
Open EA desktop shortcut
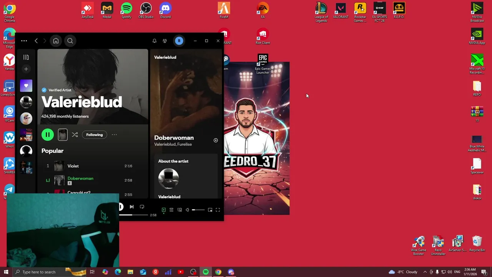(263, 11)
